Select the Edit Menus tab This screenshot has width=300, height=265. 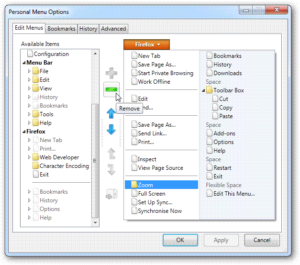[29, 28]
